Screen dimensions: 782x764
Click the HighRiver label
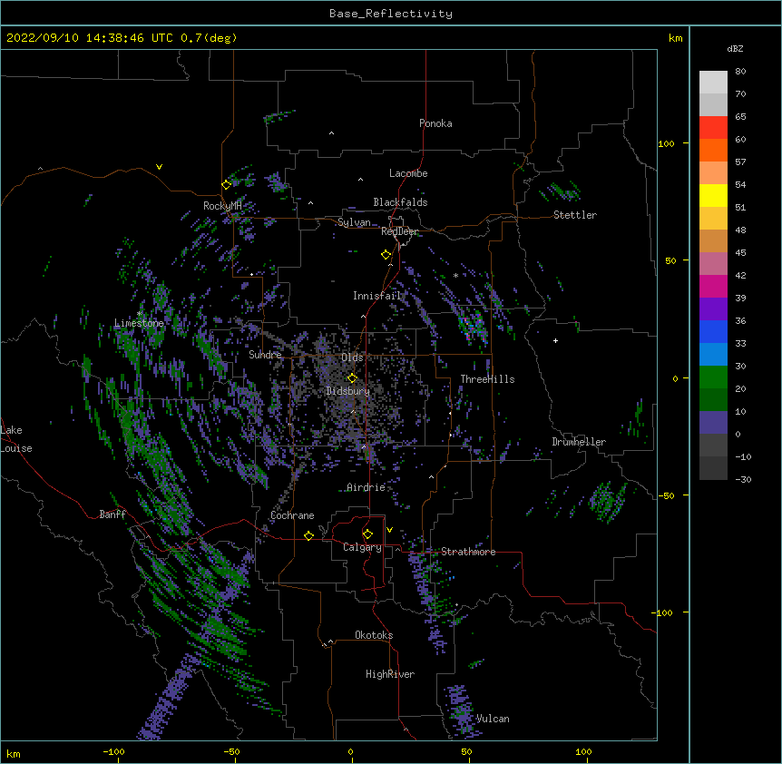[390, 674]
